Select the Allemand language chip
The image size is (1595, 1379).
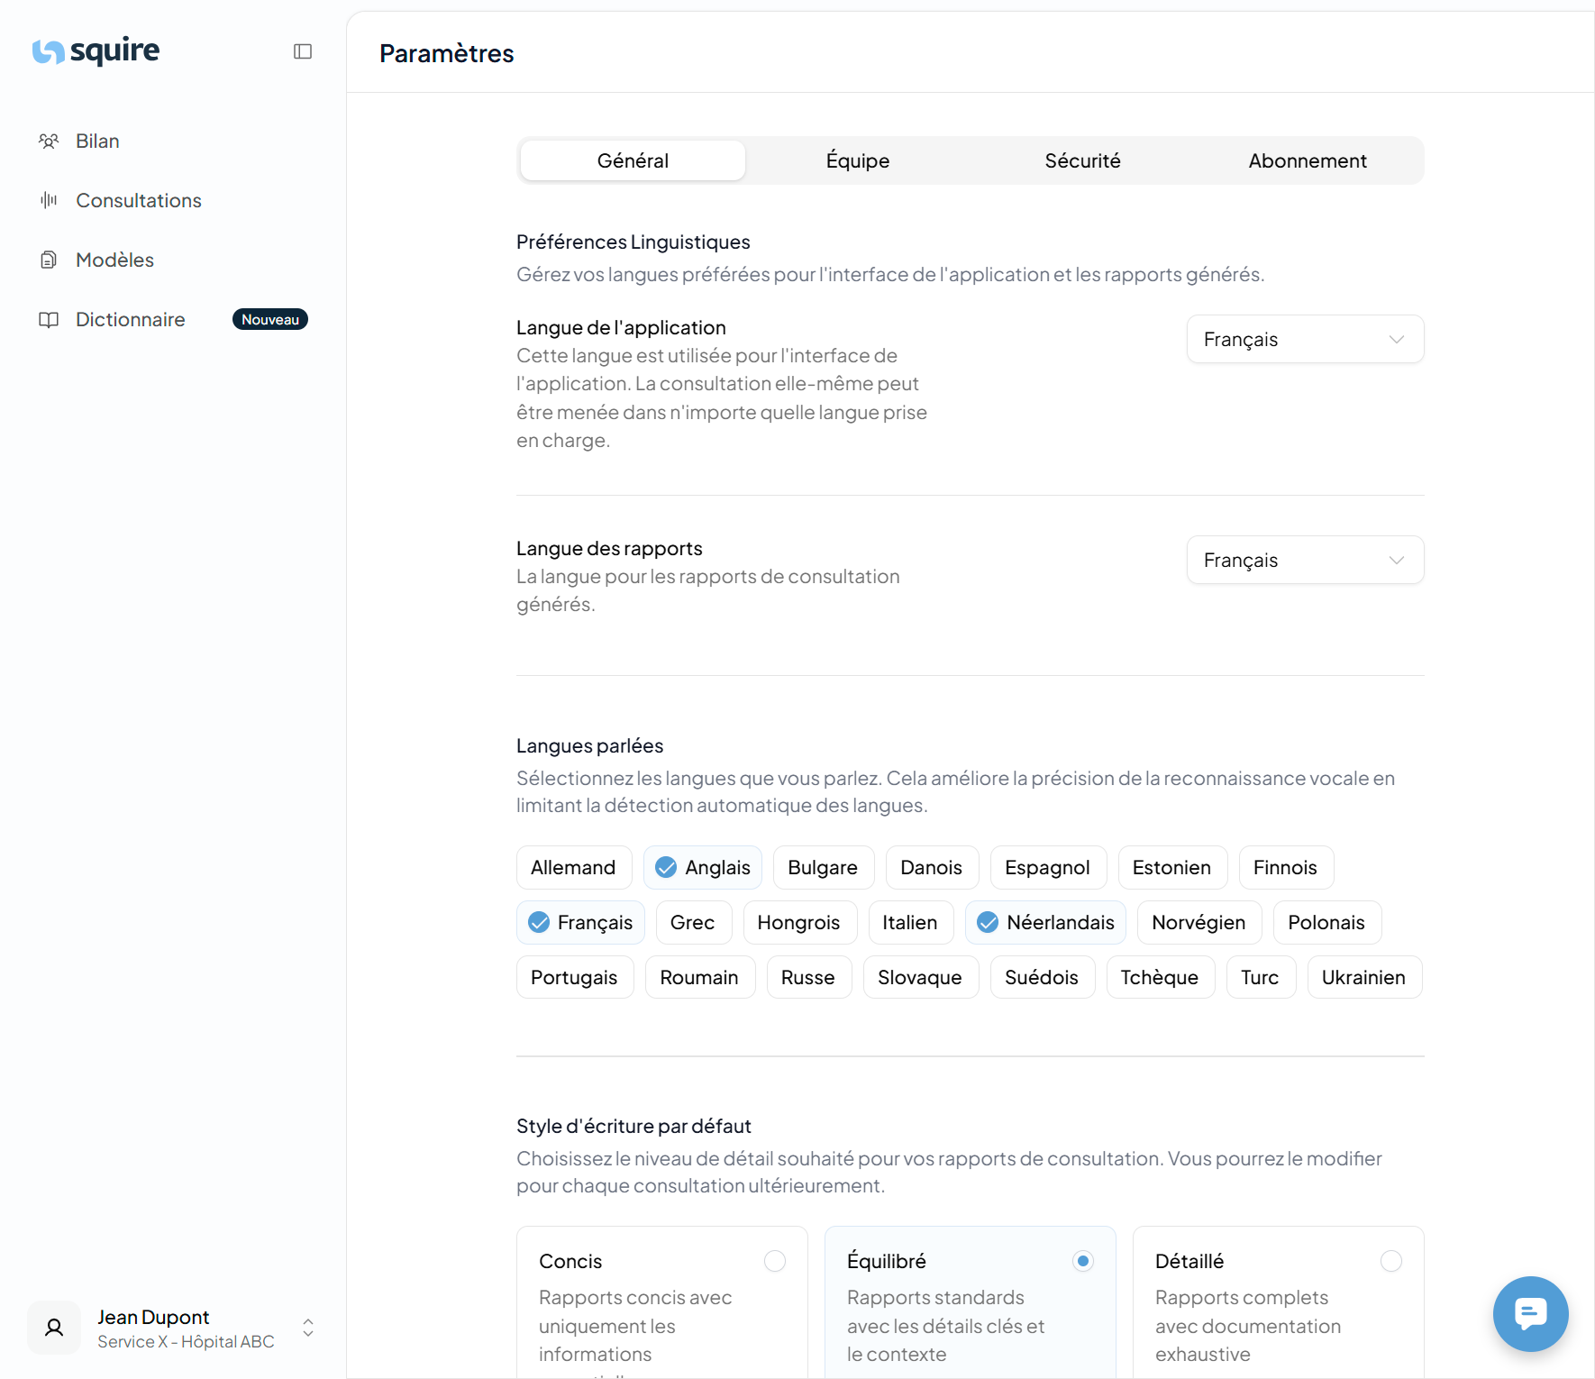pyautogui.click(x=573, y=867)
